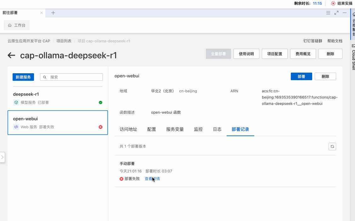Image resolution: width=355 pixels, height=221 pixels.
Task: Switch to the 服务变量 tab
Action: (x=175, y=130)
